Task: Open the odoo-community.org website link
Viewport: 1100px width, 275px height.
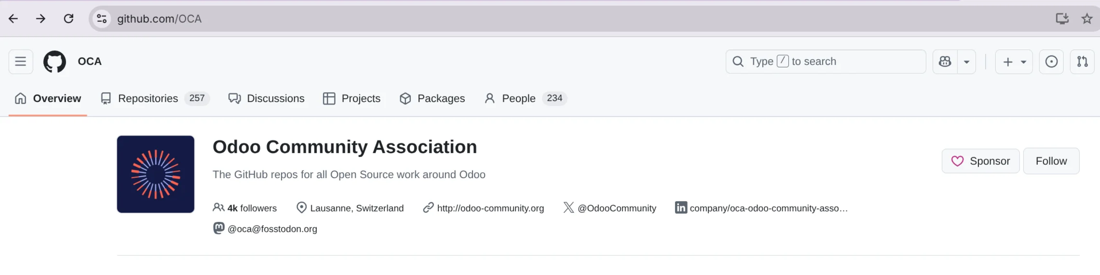Action: pos(490,208)
